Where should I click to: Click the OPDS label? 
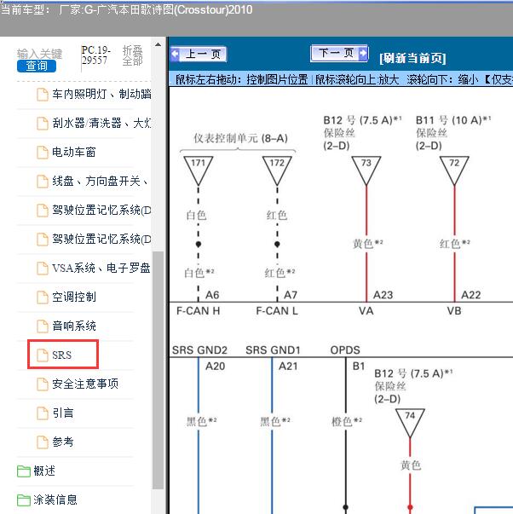click(x=345, y=350)
